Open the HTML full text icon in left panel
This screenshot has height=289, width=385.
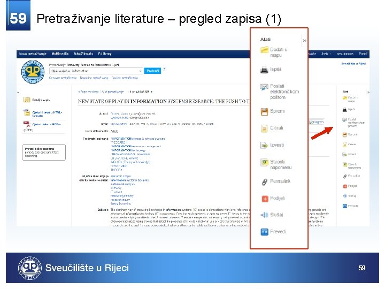pos(27,112)
